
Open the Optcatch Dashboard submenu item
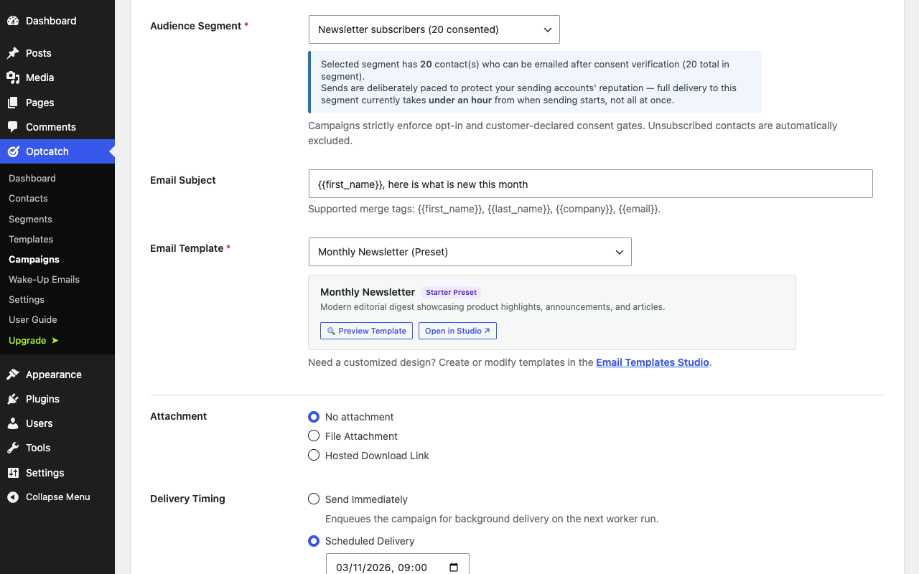[x=32, y=178]
